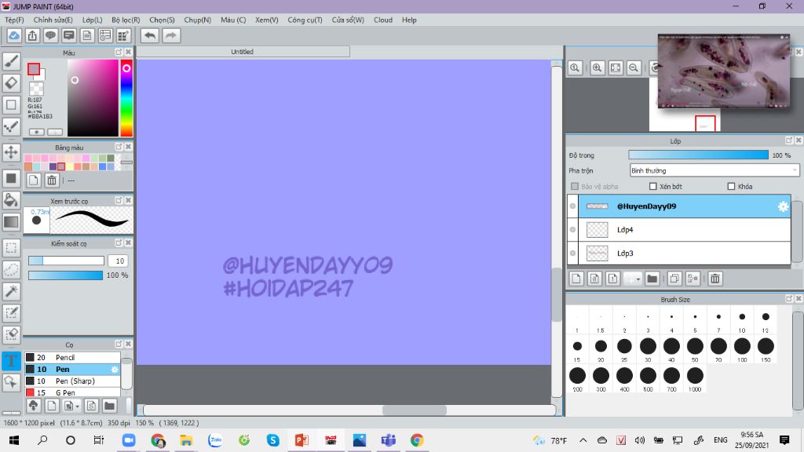The width and height of the screenshot is (804, 452).
Task: Select the Text tool
Action: 11,361
